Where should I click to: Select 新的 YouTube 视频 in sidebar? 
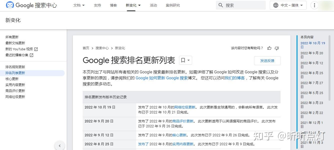(19, 49)
